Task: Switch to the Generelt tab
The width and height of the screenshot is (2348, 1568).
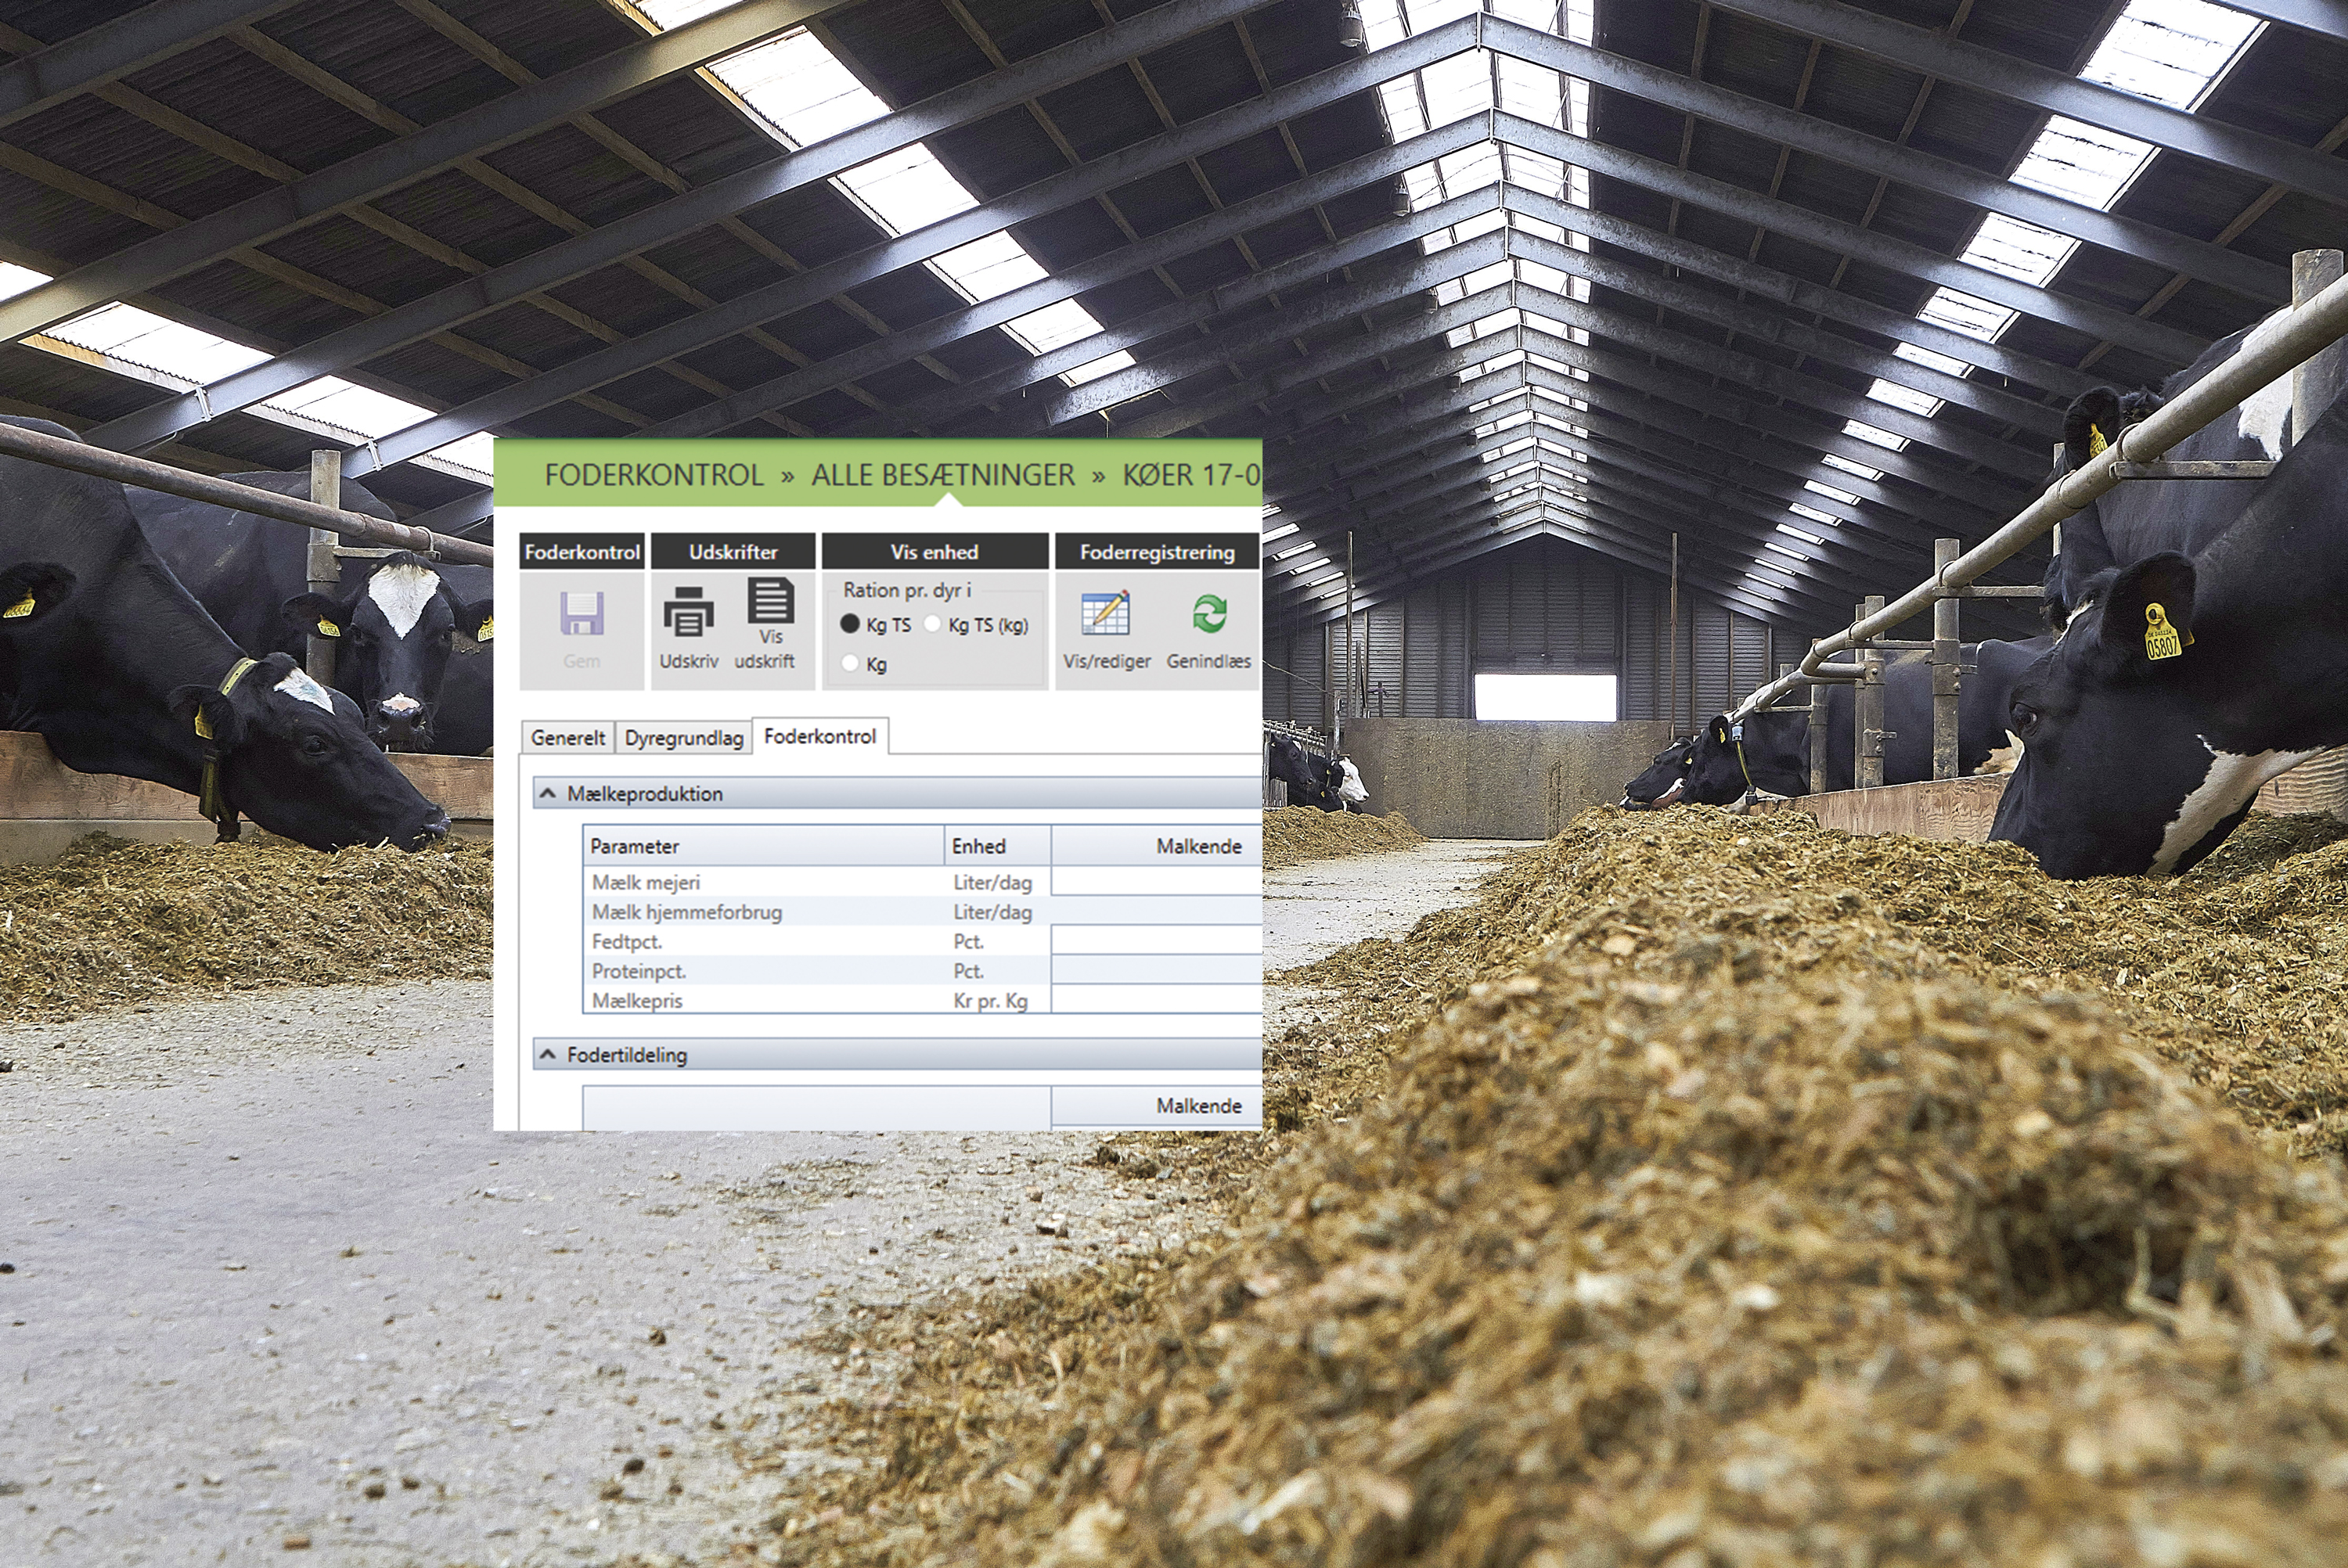Action: (567, 738)
